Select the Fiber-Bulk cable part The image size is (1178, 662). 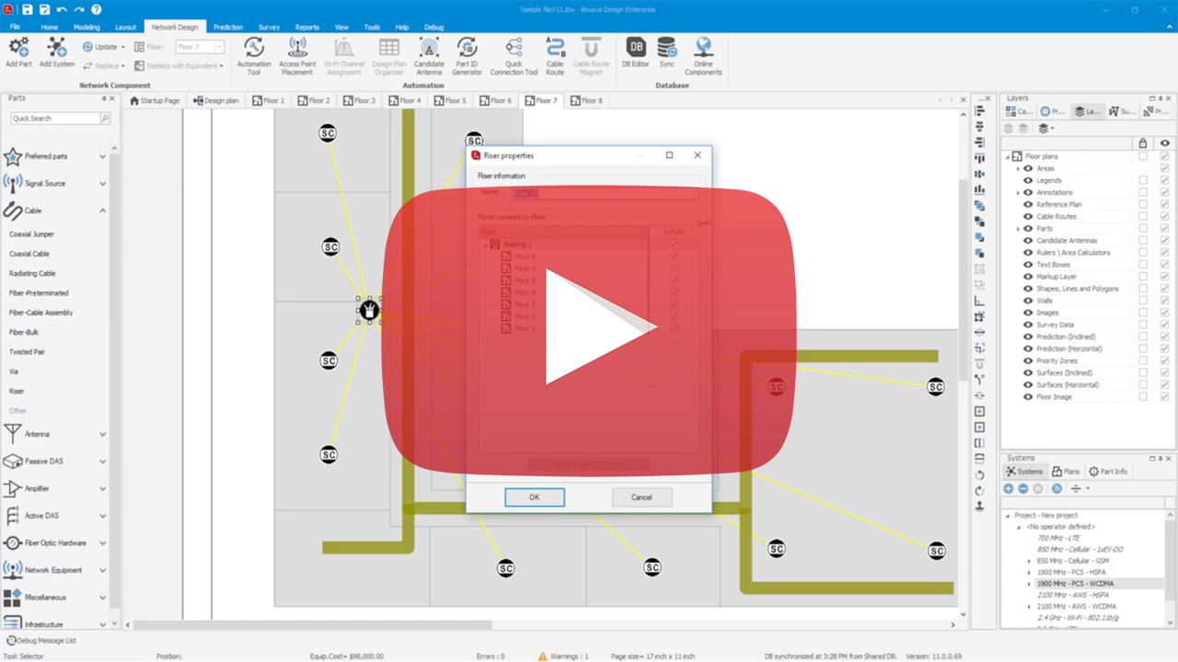click(24, 332)
